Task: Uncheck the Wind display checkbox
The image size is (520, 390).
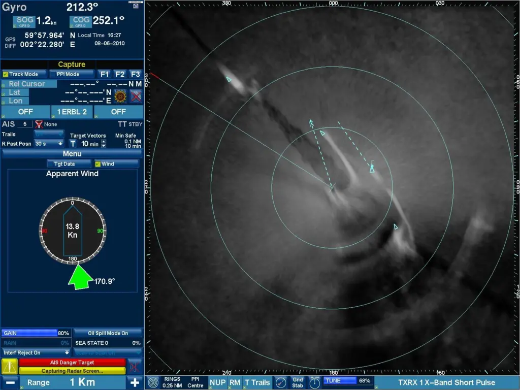Action: tap(116, 164)
